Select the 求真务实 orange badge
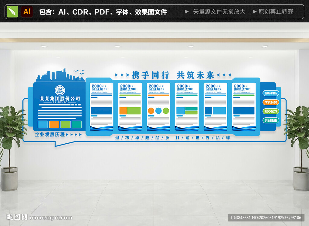 point(271,102)
